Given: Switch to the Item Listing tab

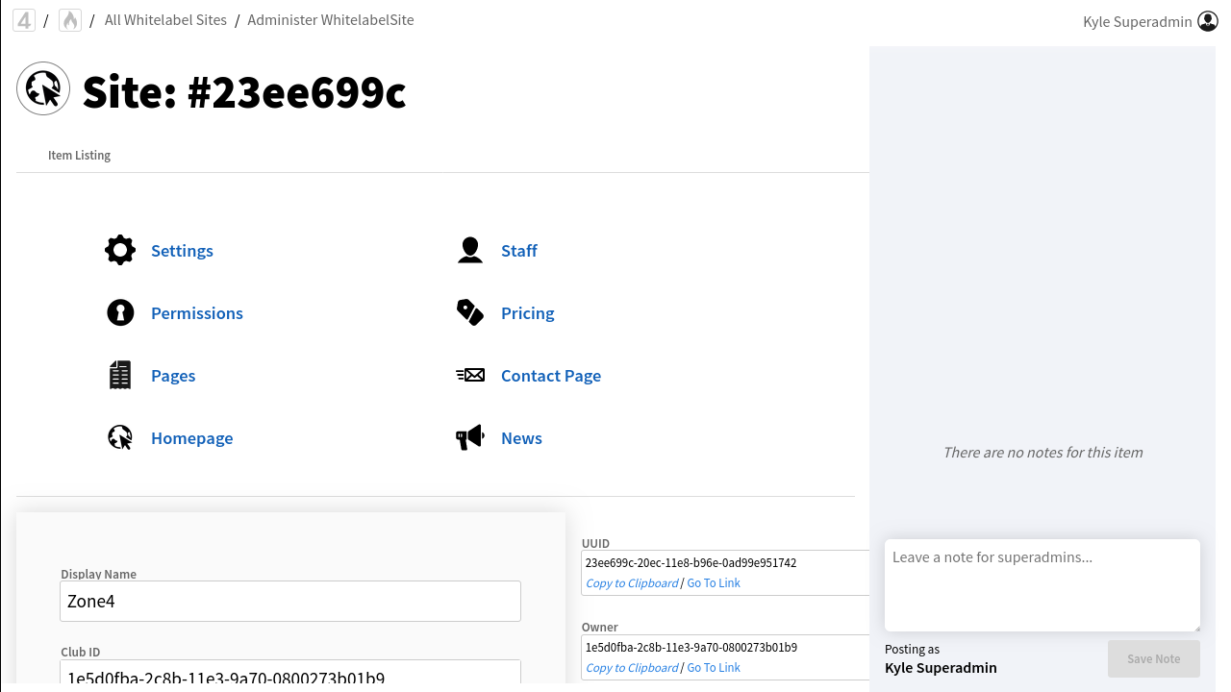Looking at the screenshot, I should pyautogui.click(x=79, y=156).
